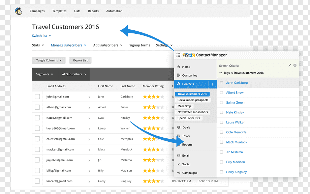Tick the checkbox for kincart@gmail.com

[x=37, y=181]
